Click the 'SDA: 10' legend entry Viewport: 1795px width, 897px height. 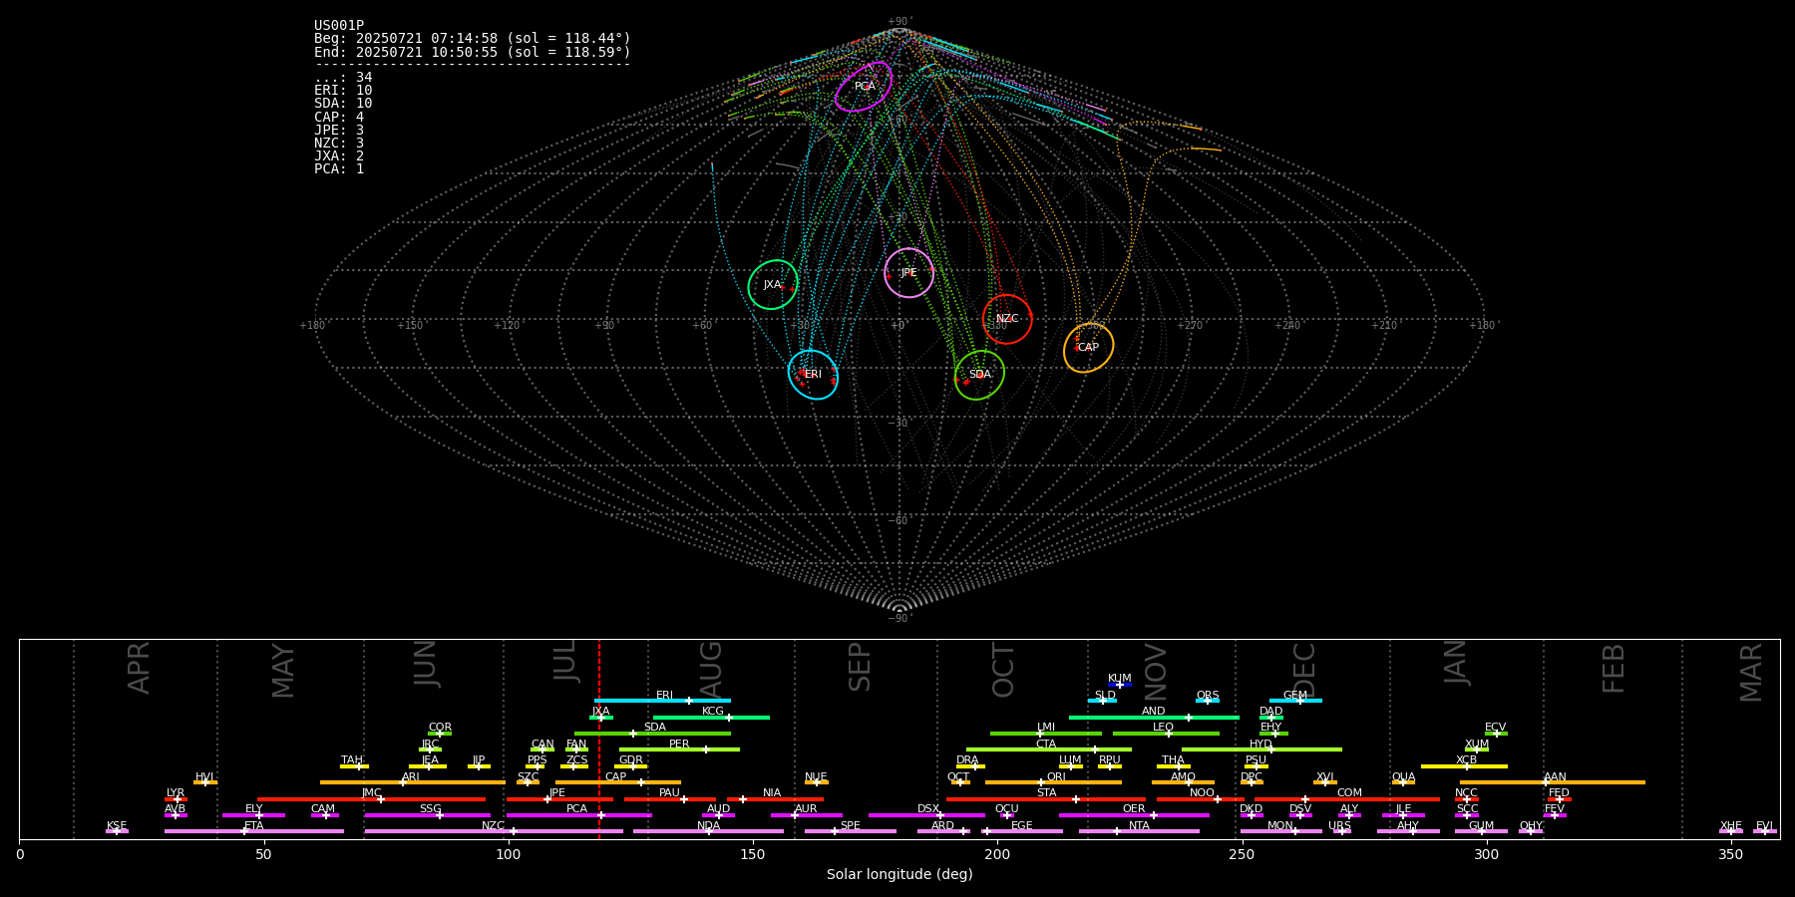coord(343,104)
